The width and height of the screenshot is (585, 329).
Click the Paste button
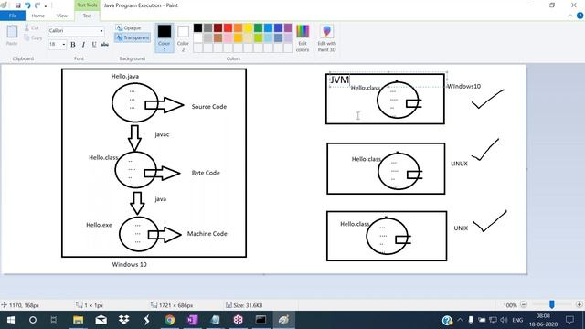(x=12, y=36)
